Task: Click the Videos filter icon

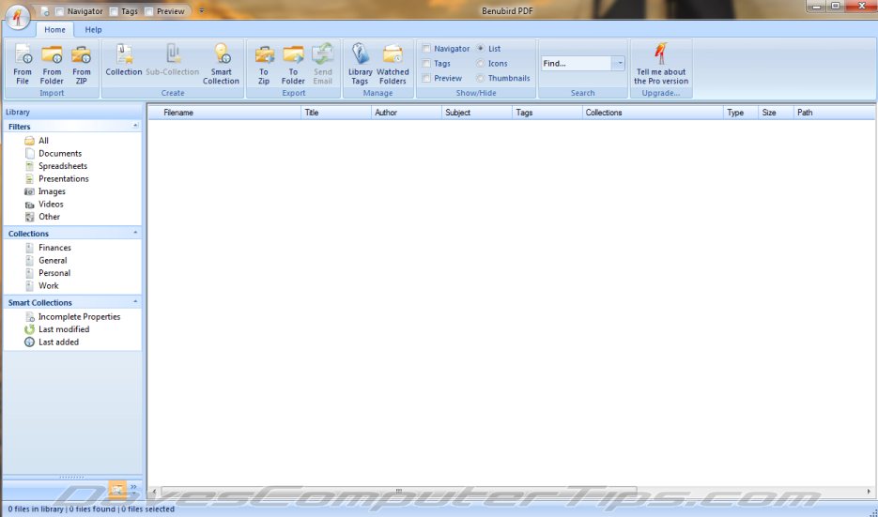Action: tap(30, 205)
